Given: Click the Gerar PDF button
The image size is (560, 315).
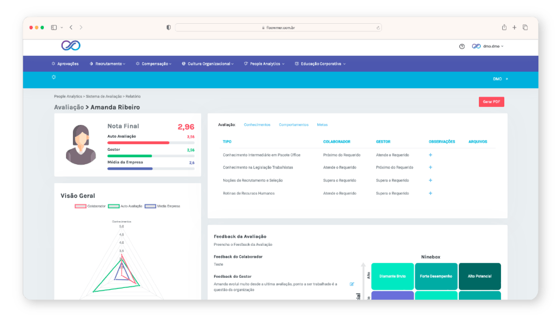Looking at the screenshot, I should [491, 102].
